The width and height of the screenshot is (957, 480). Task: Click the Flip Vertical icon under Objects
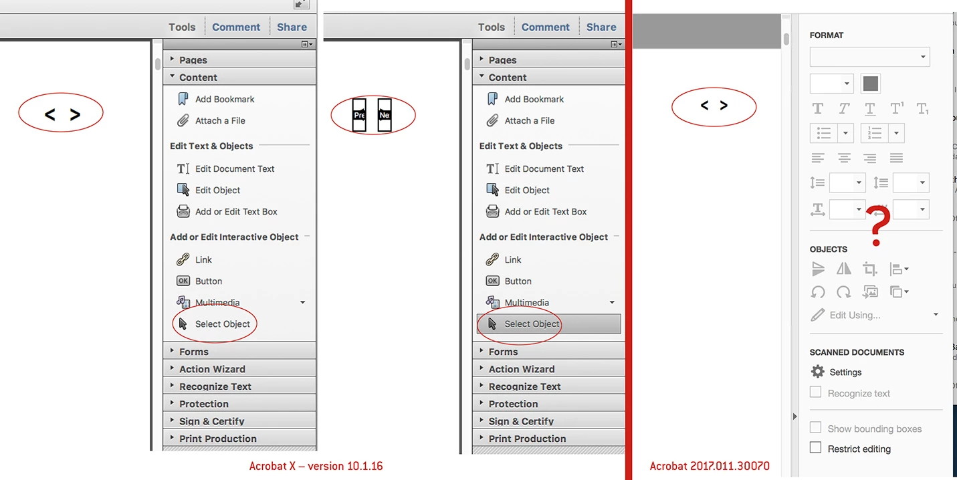pyautogui.click(x=818, y=269)
